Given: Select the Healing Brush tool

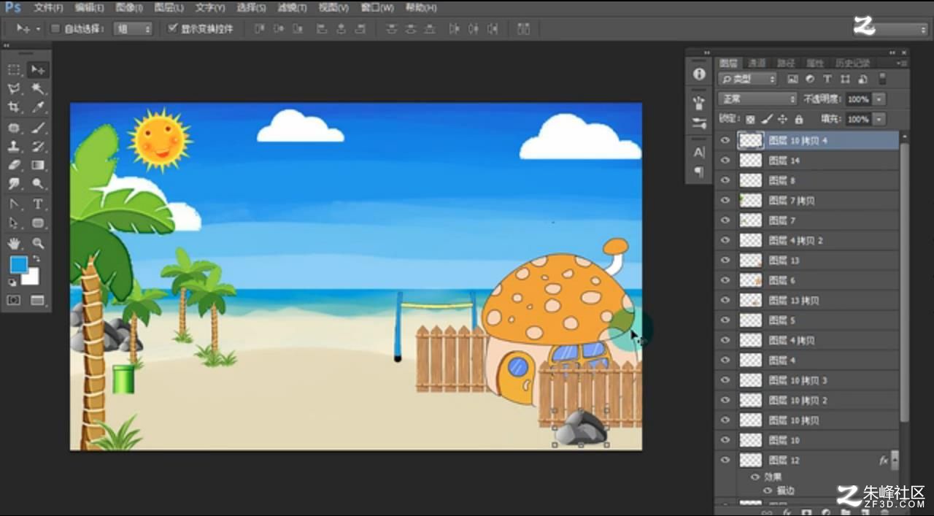Looking at the screenshot, I should [14, 128].
